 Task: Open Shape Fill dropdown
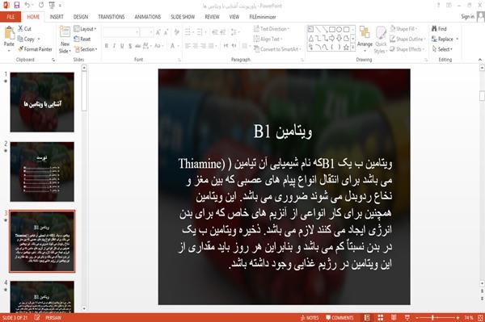coord(403,29)
